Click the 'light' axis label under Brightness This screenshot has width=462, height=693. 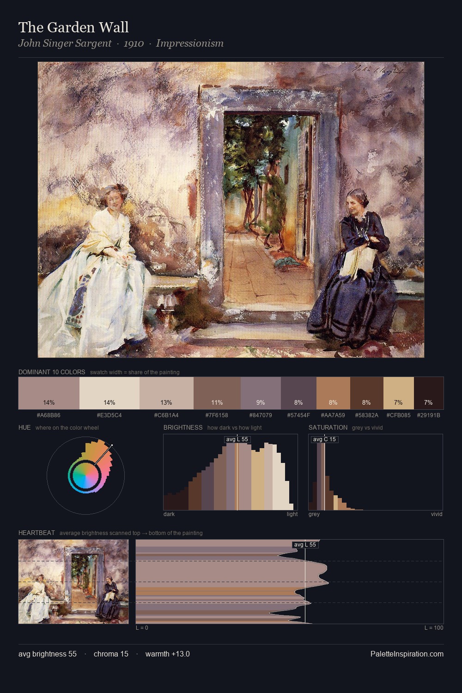292,514
